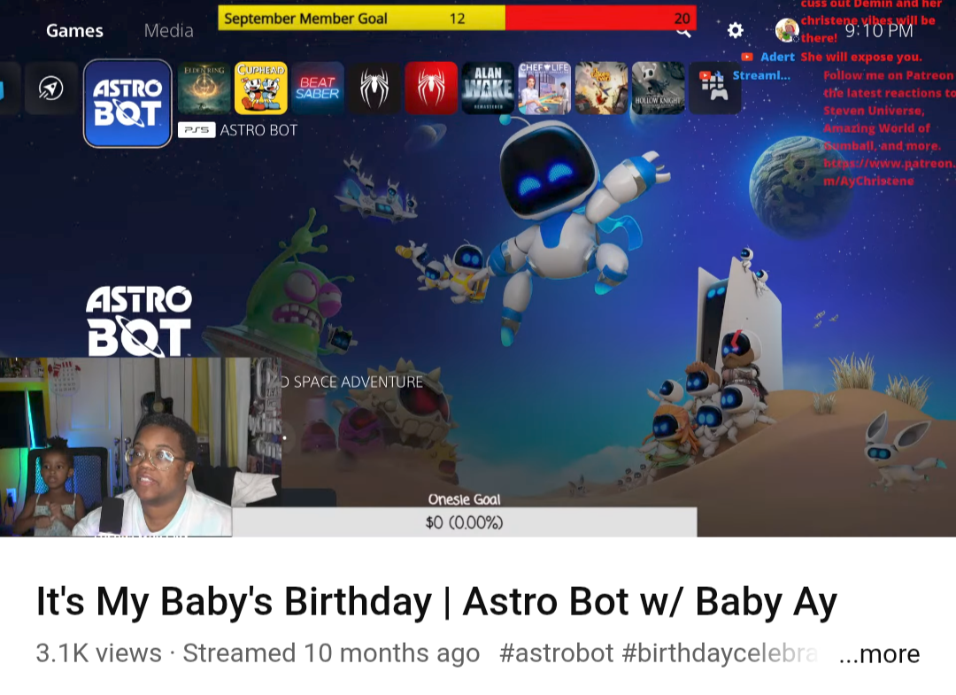Select the black Spider-Man game icon
The image size is (956, 695).
374,89
